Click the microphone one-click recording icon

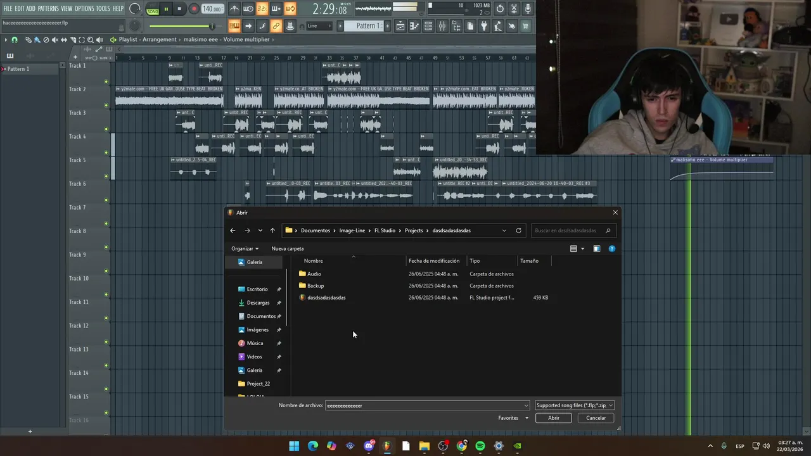(x=528, y=9)
